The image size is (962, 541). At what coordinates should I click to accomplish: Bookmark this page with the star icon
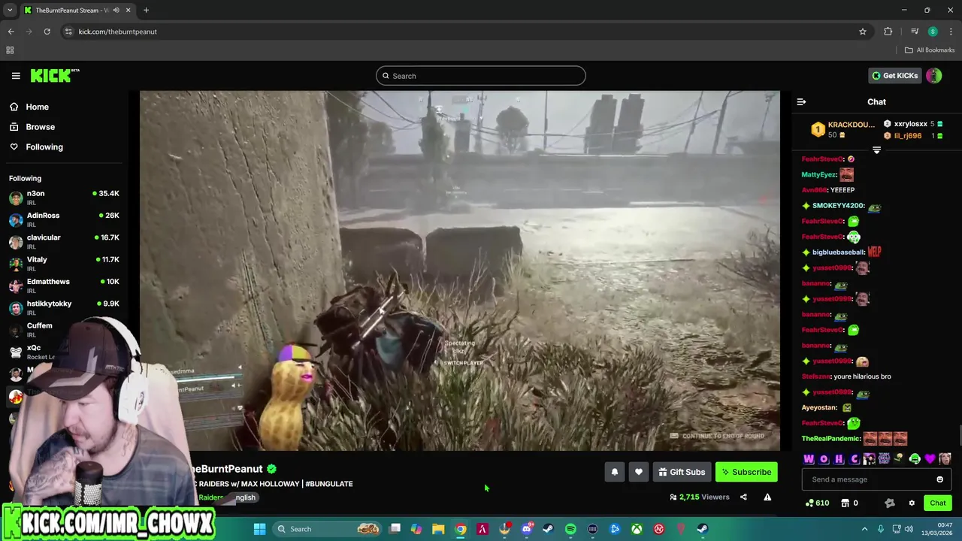tap(863, 32)
